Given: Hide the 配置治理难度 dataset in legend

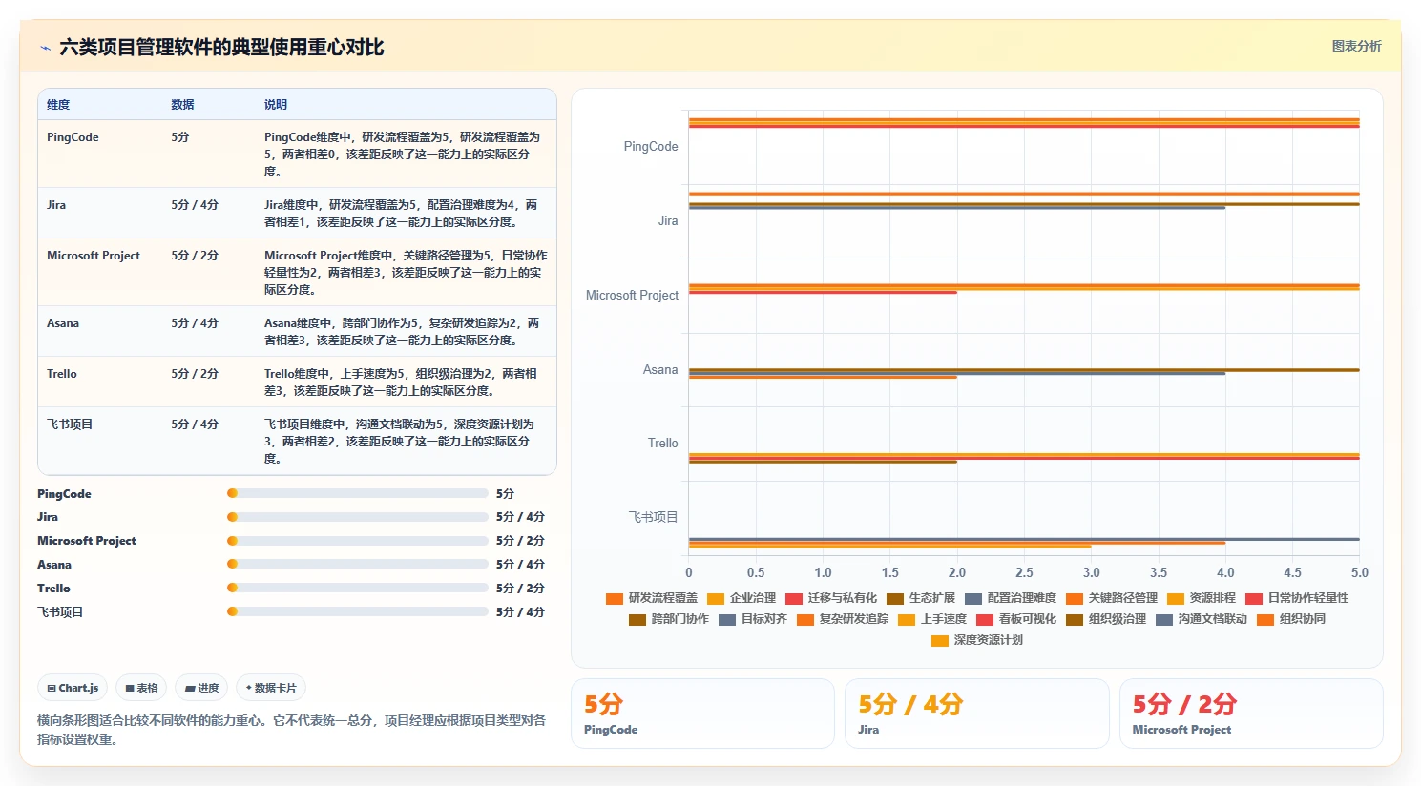Looking at the screenshot, I should [x=1011, y=598].
